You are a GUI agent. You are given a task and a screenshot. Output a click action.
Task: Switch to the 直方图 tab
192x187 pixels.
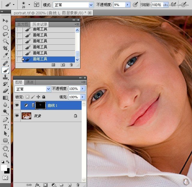[23, 25]
